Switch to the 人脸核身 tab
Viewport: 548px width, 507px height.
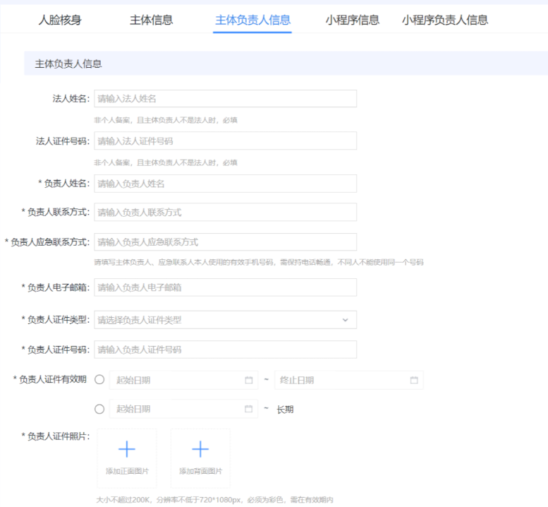click(x=60, y=20)
